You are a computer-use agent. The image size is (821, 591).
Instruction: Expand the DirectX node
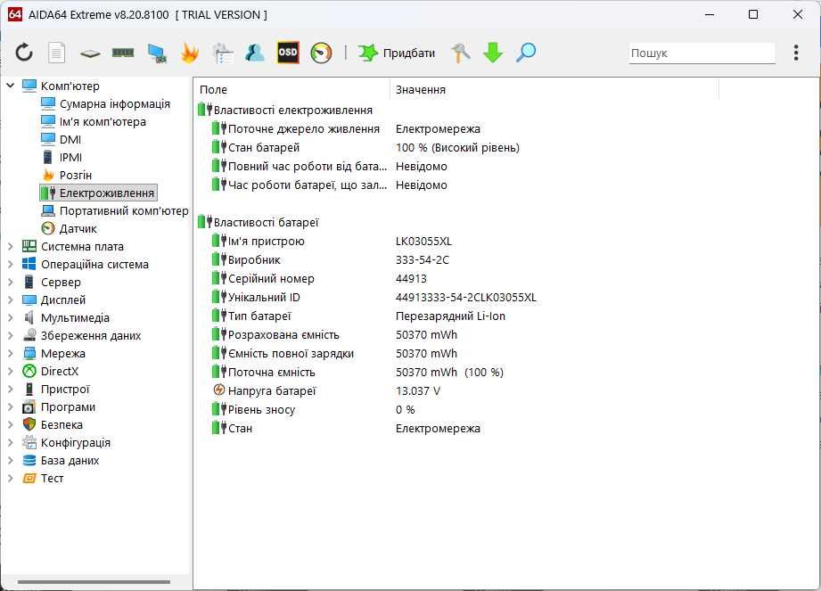(x=11, y=371)
